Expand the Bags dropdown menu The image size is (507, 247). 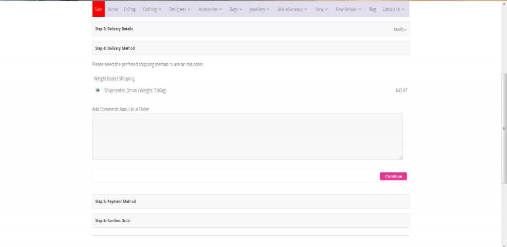pos(236,9)
